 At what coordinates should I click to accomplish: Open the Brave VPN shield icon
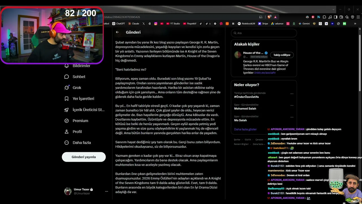pos(353,17)
